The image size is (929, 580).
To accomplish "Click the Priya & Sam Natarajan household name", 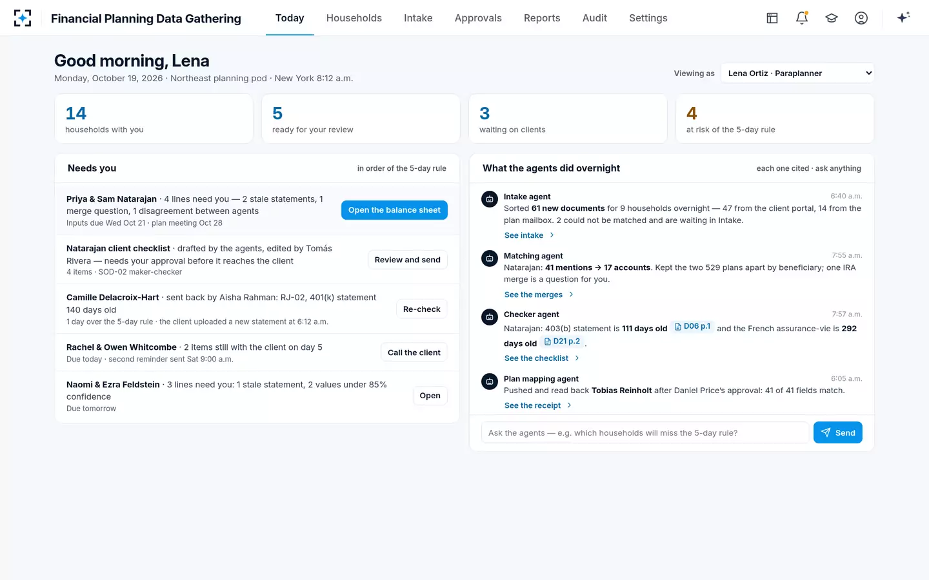I will click(112, 199).
